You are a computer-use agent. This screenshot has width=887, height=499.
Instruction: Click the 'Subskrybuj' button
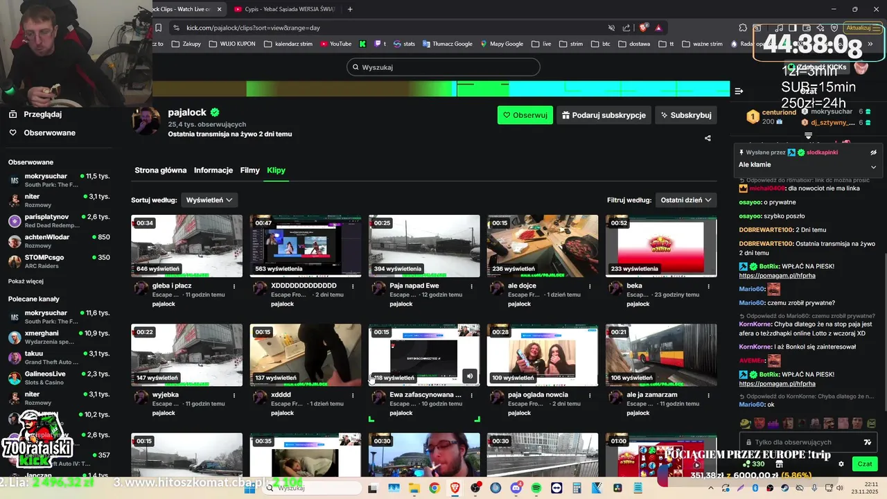pyautogui.click(x=685, y=115)
